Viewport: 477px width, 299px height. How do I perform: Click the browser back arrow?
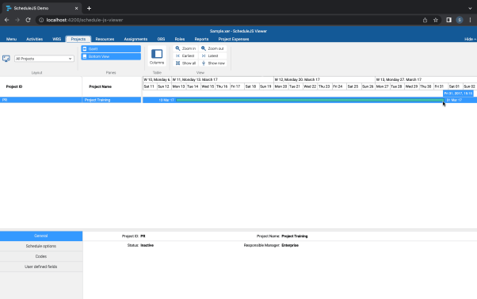[6, 20]
